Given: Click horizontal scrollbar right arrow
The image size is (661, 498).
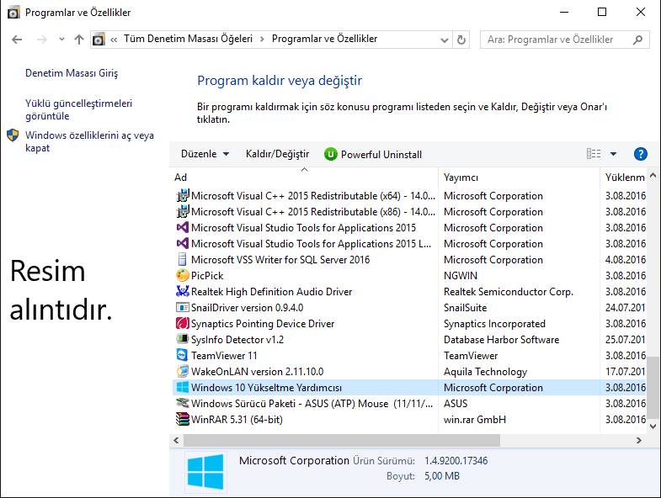Looking at the screenshot, I should [x=638, y=440].
